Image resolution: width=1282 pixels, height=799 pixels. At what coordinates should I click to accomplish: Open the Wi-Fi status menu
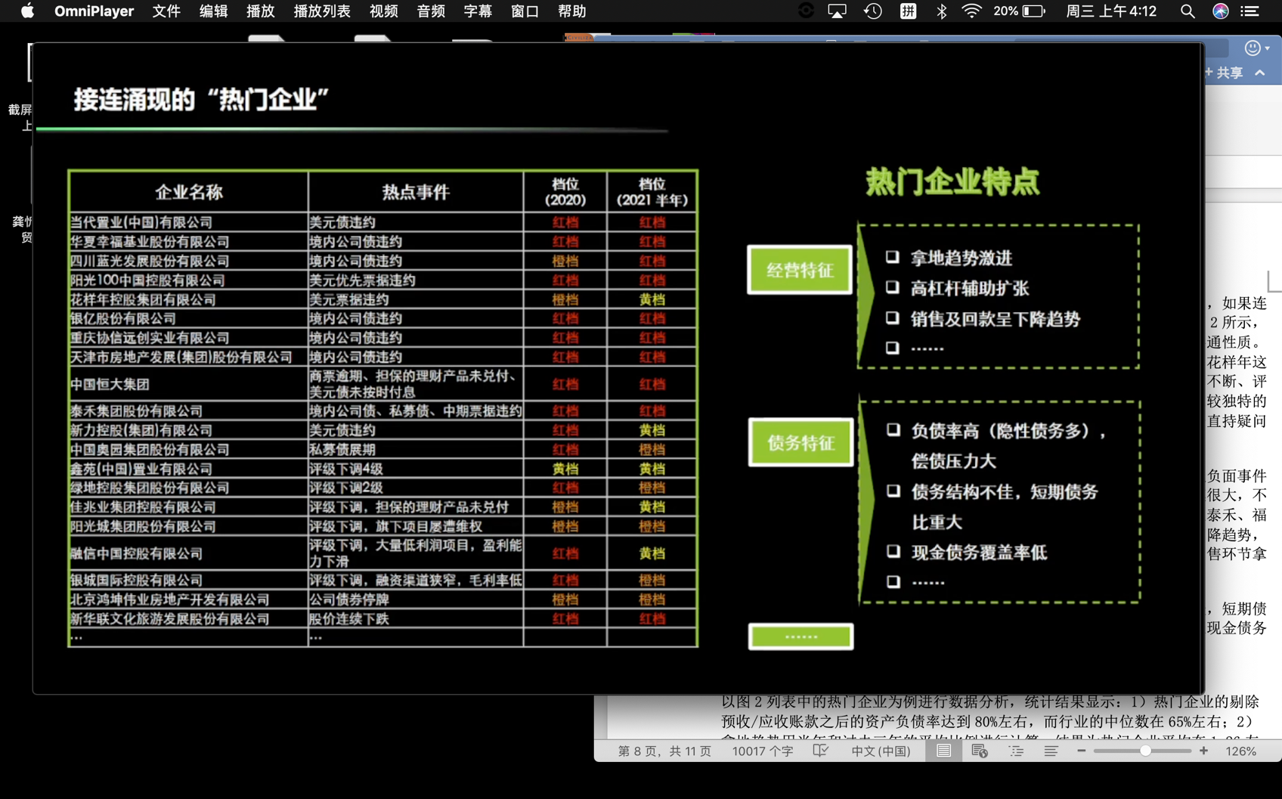(971, 11)
